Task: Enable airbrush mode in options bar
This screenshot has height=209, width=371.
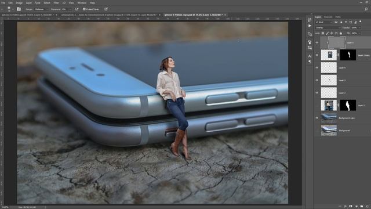Action: (77, 9)
